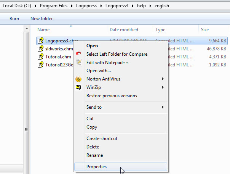This screenshot has width=230, height=174.
Task: Click navigation pane scrollbar up arrow
Action: pyautogui.click(x=27, y=28)
